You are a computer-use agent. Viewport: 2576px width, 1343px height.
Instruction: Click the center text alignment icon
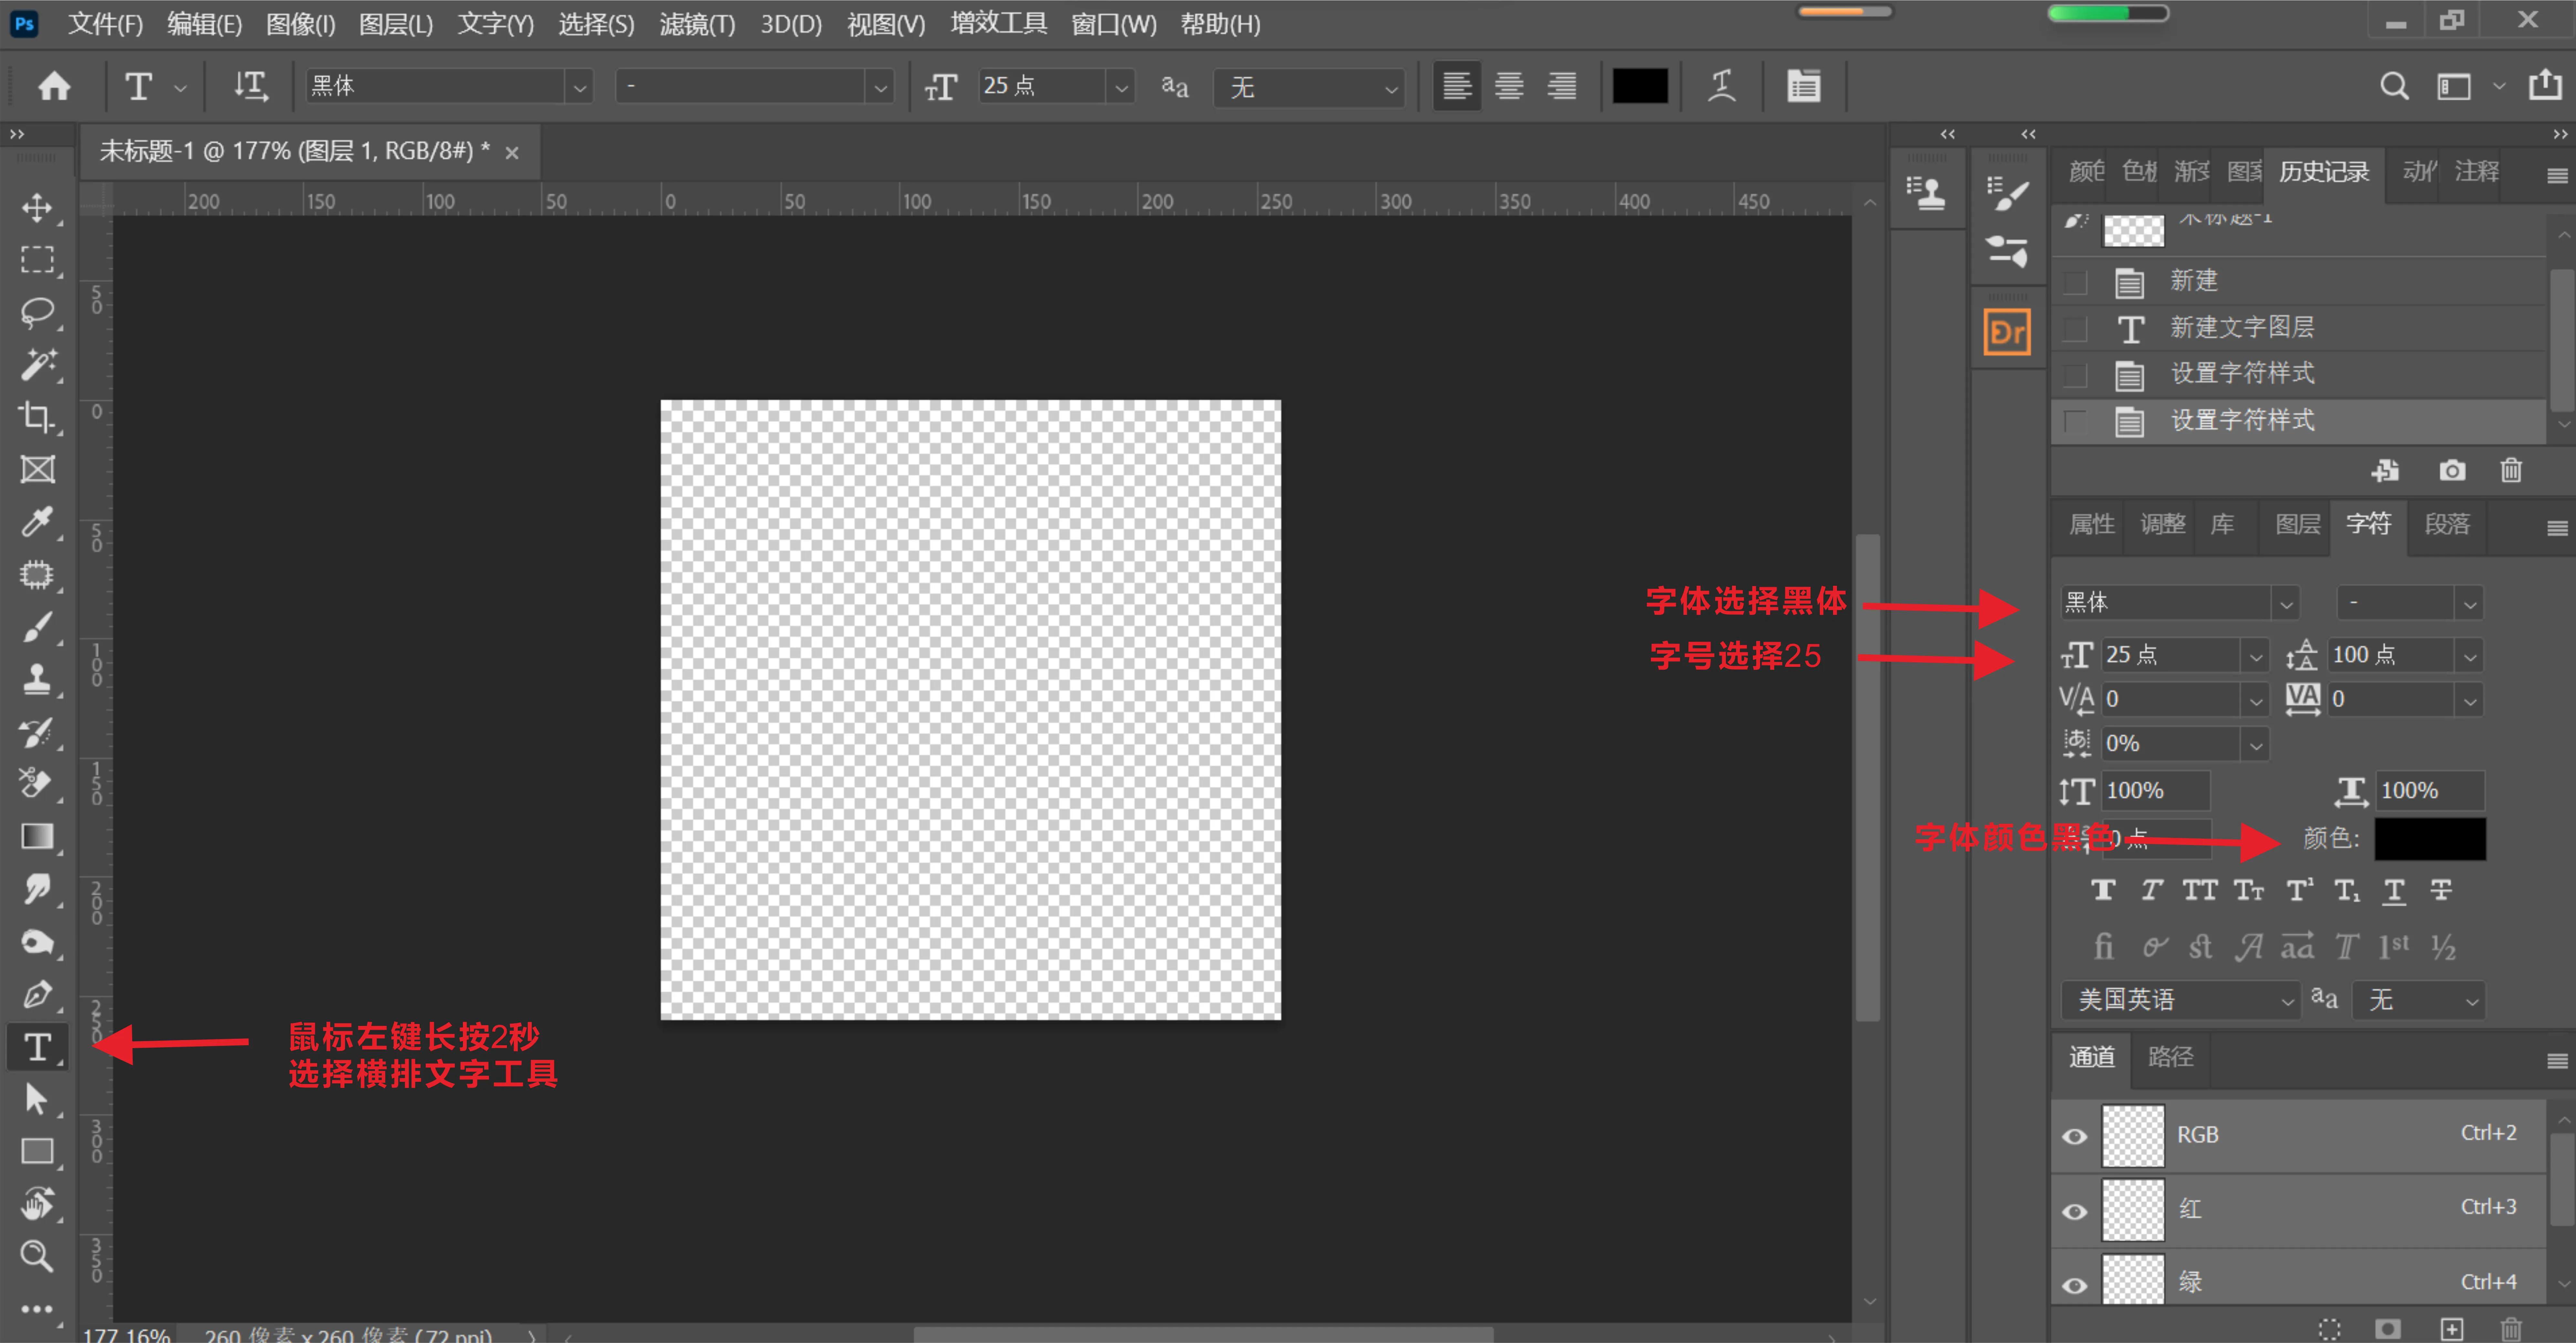coord(1509,86)
